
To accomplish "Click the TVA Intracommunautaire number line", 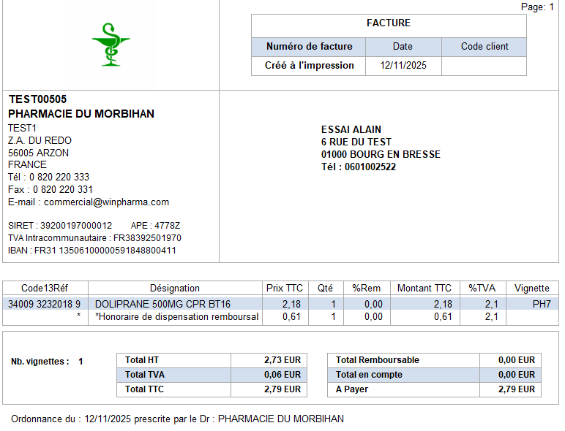I will (x=94, y=238).
